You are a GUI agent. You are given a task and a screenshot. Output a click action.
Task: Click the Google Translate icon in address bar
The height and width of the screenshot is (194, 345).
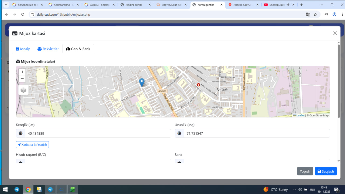[308, 14]
